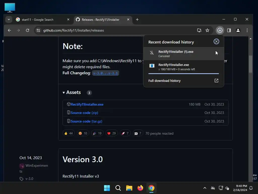258x194 pixels.
Task: Go back to previous page in Chrome
Action: (x=9, y=30)
